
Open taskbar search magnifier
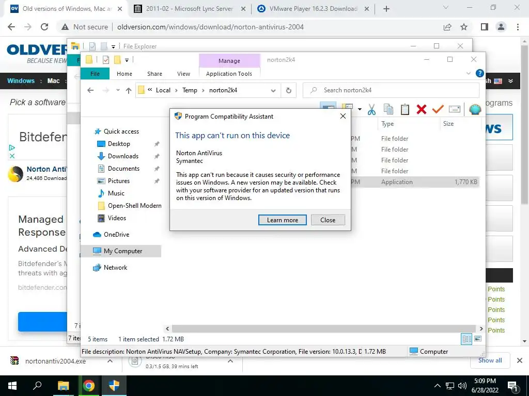click(x=37, y=386)
